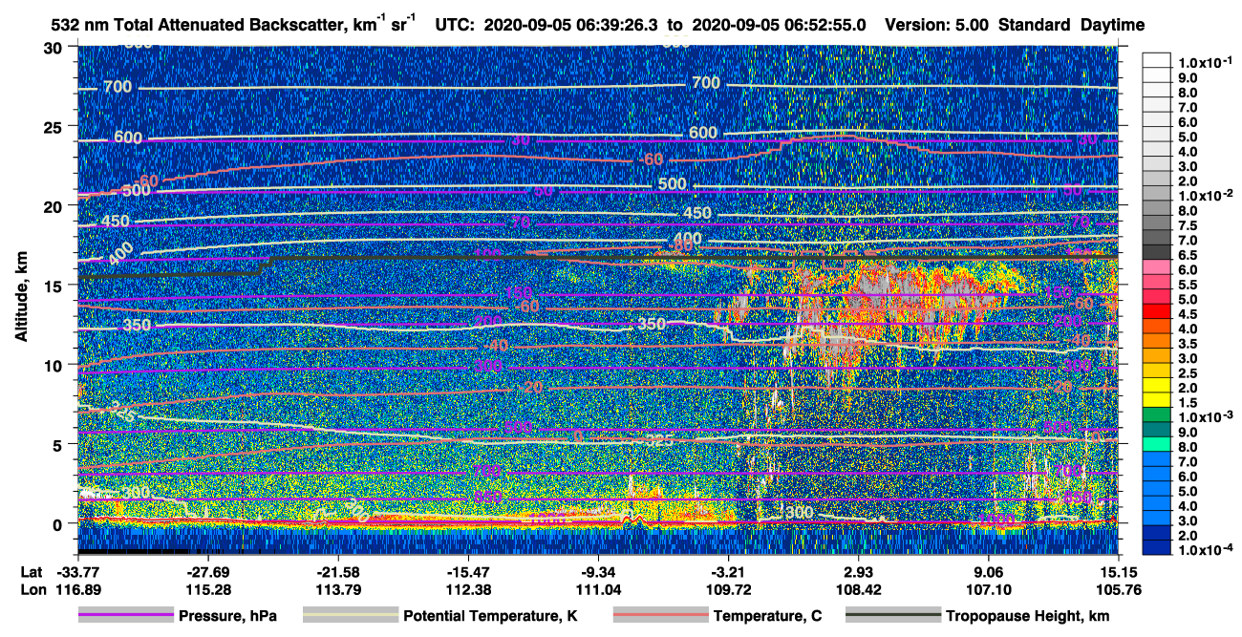Click the colorbar label 3.5
The width and height of the screenshot is (1242, 637).
click(x=1188, y=344)
